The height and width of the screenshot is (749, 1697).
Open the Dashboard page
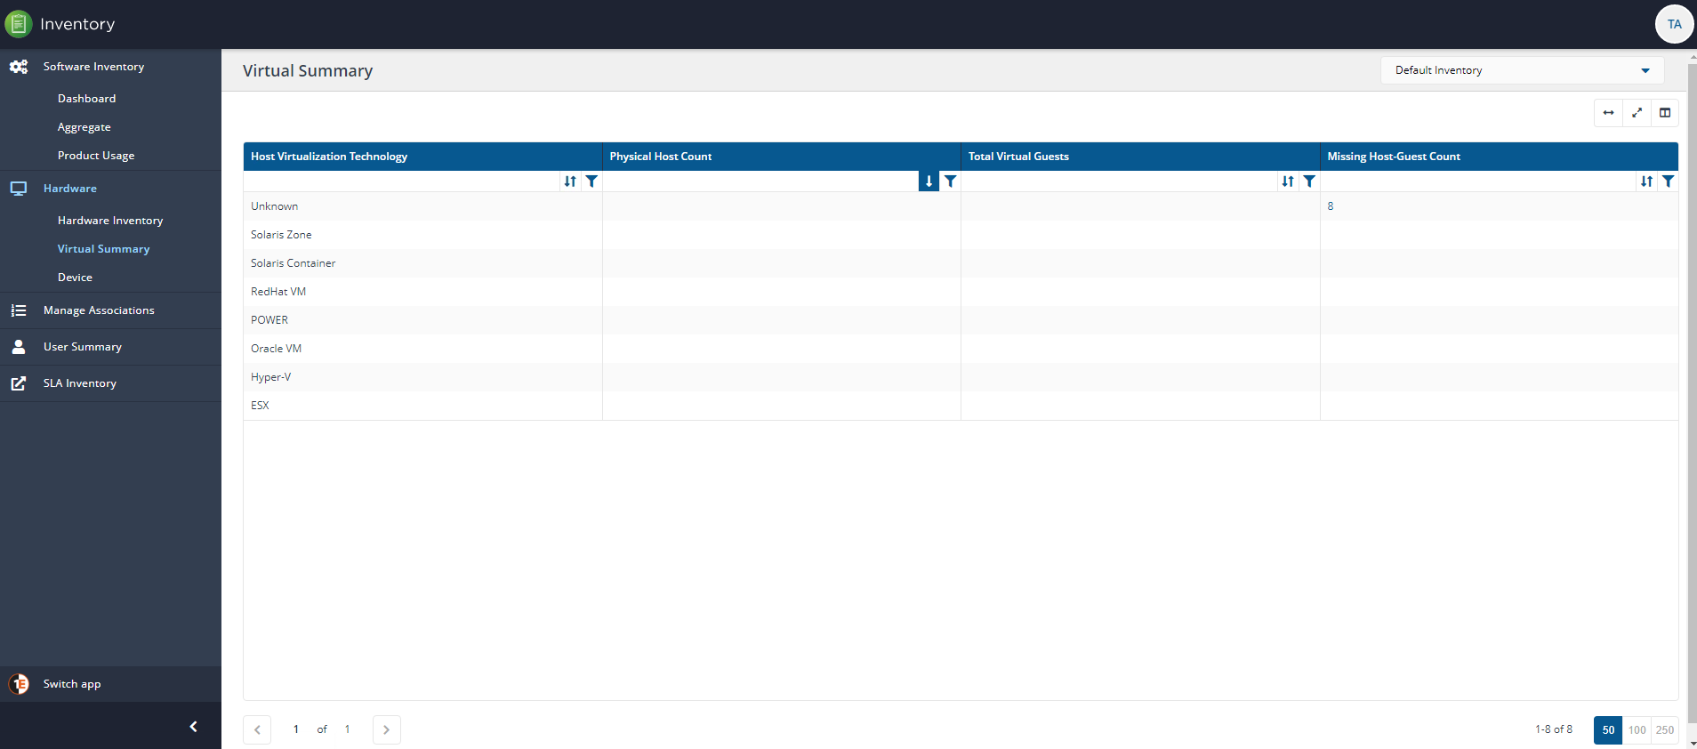86,99
